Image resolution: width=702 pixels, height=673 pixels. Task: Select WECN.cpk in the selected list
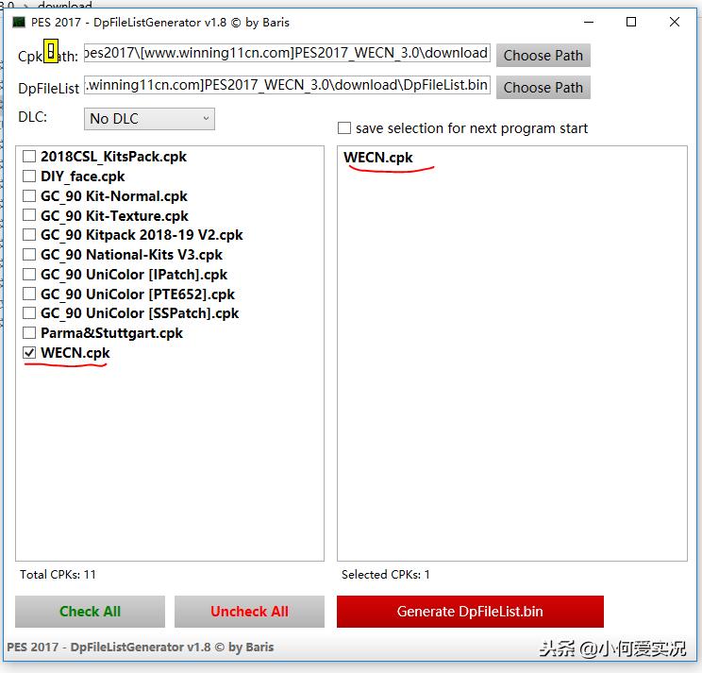[x=378, y=158]
